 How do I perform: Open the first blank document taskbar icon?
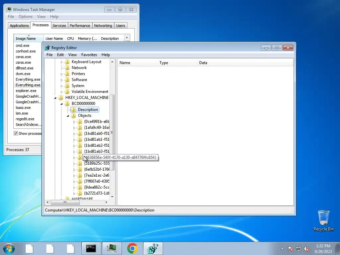(29, 248)
